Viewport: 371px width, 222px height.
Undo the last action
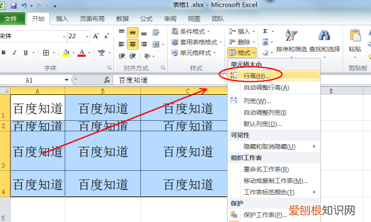tap(24, 6)
